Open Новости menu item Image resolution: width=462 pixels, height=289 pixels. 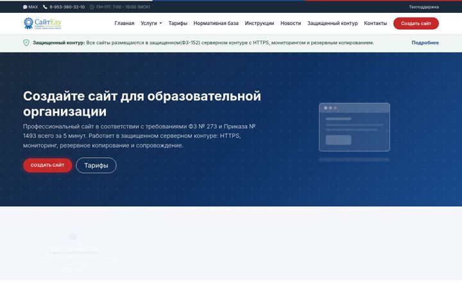point(291,23)
